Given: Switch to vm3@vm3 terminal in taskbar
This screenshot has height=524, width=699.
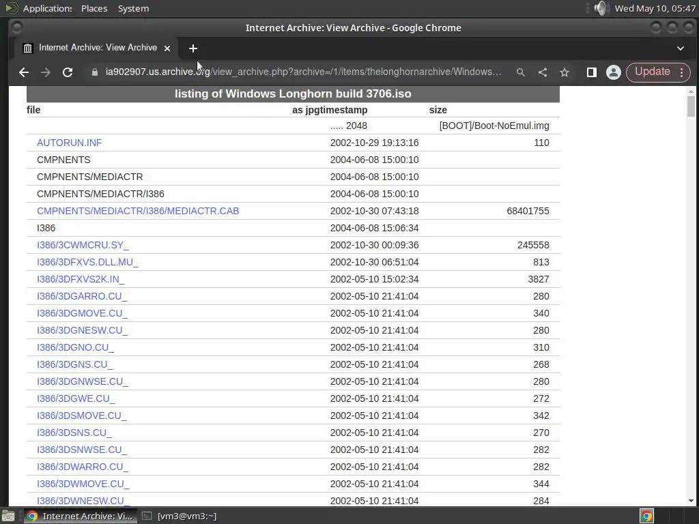Looking at the screenshot, I should point(180,516).
